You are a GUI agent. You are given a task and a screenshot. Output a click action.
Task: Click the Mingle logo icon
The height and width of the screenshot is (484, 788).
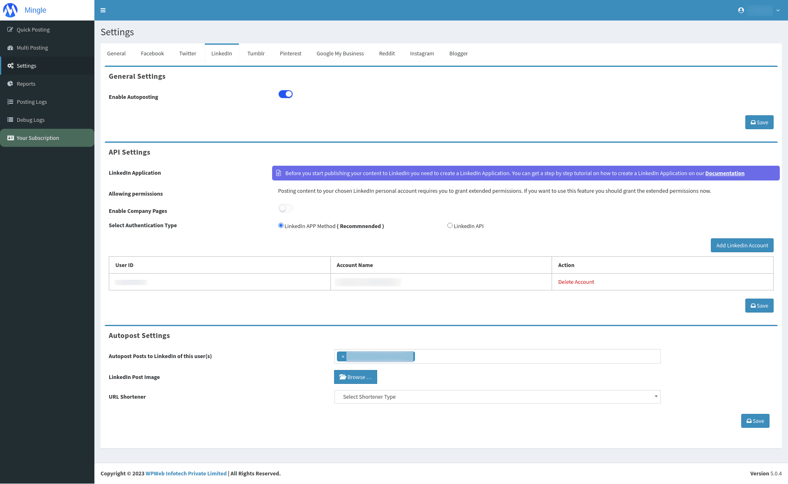coord(10,10)
